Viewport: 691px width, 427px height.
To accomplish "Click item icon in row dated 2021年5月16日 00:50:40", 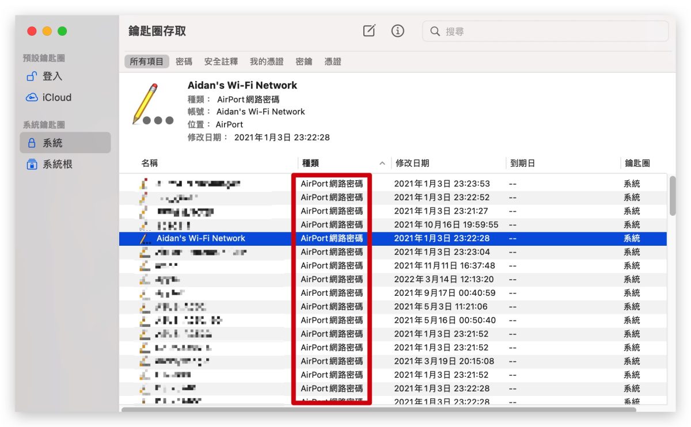I will point(145,320).
